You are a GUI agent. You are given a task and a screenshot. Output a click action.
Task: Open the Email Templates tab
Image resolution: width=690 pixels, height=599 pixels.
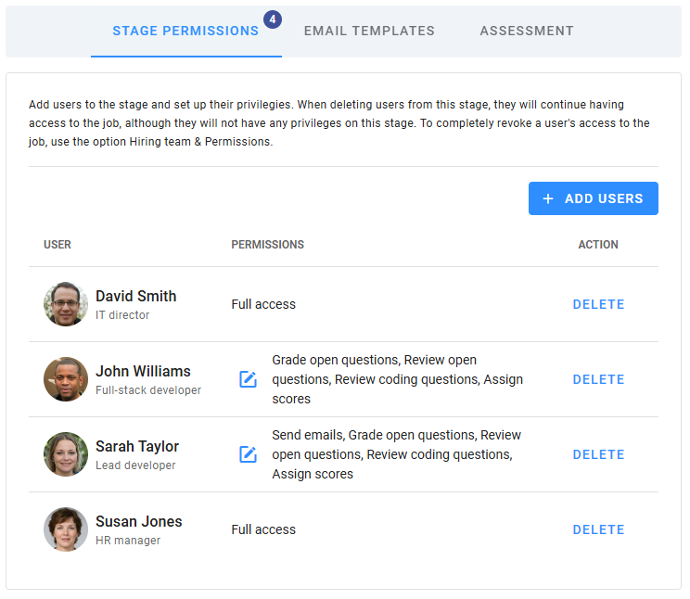369,31
